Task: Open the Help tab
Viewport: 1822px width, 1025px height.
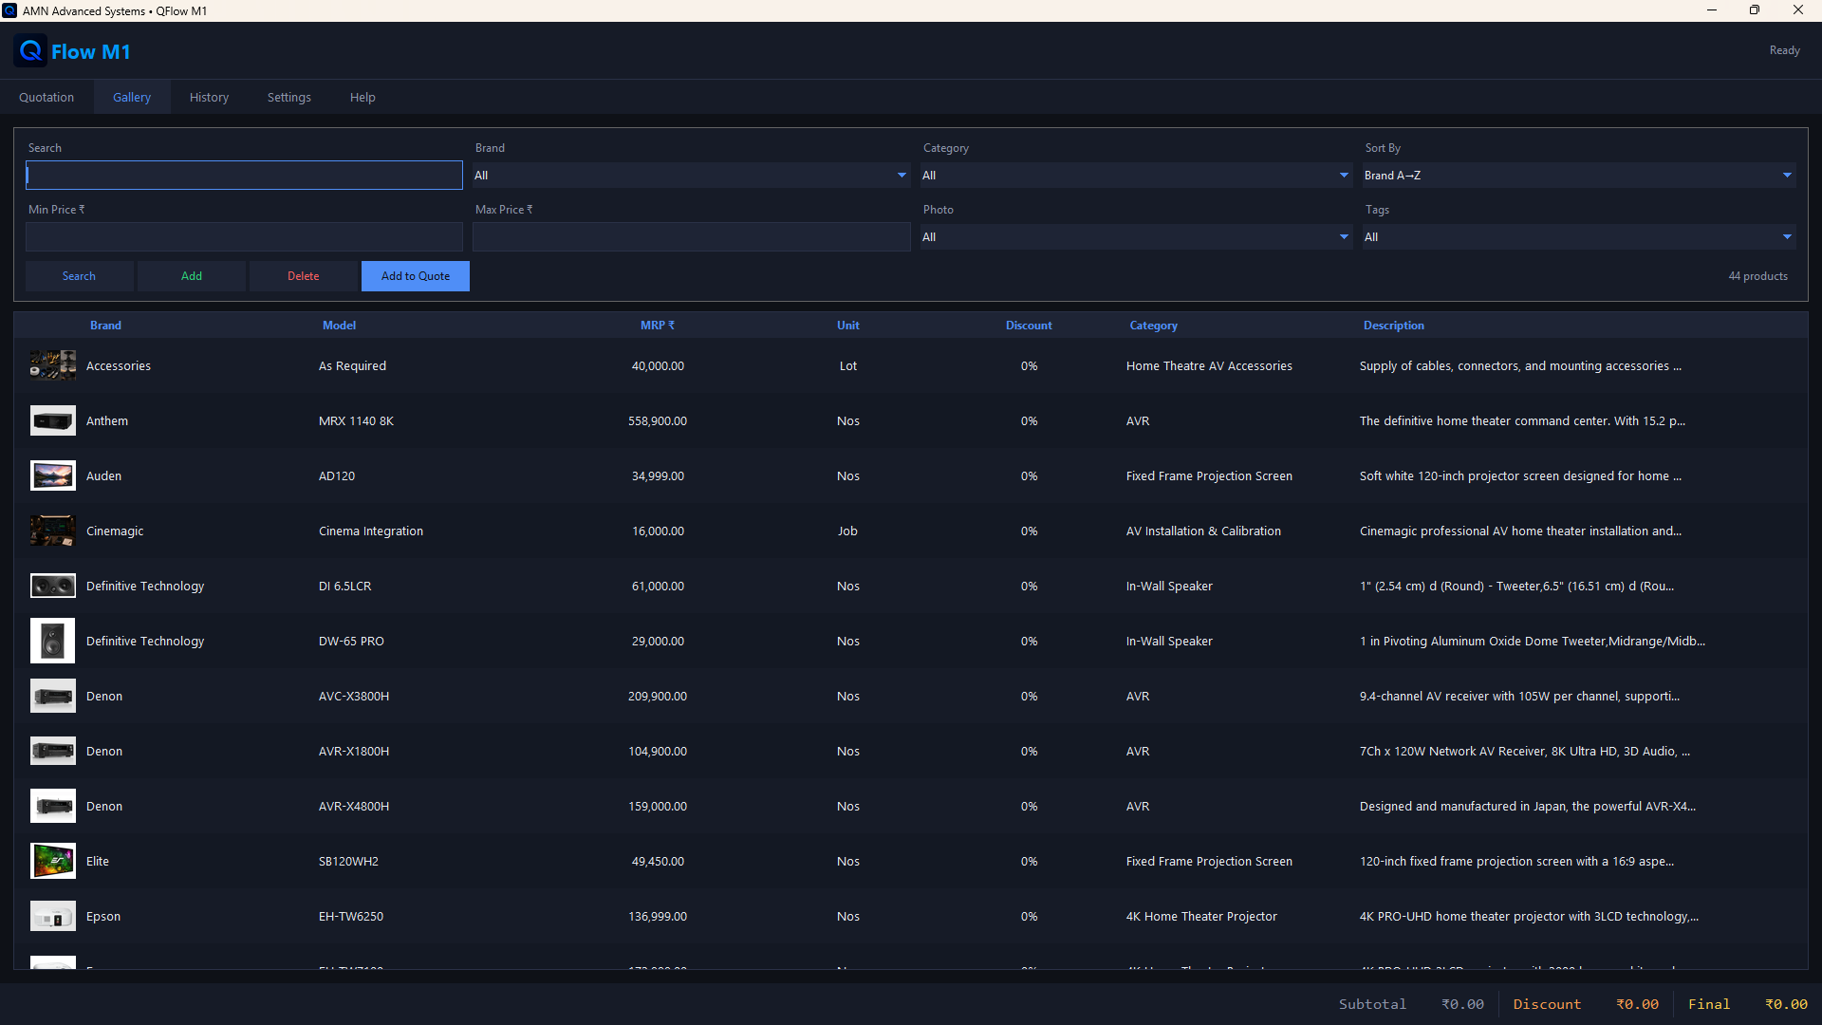Action: [x=363, y=97]
